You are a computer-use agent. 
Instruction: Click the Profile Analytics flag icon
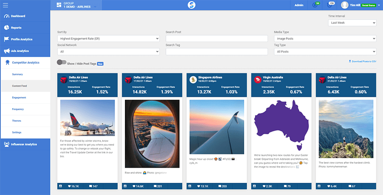(7, 39)
